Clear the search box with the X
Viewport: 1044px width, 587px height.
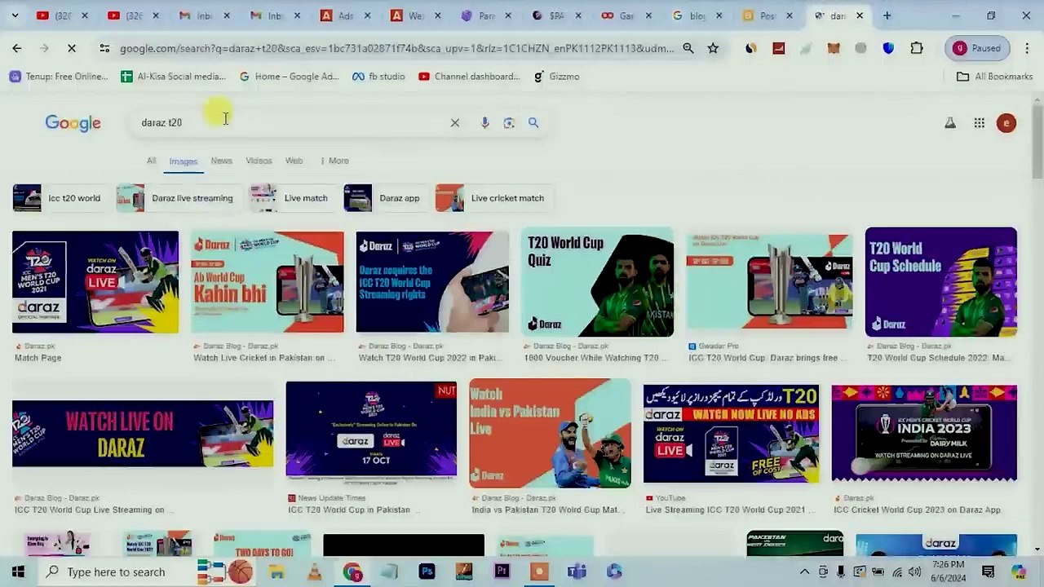pyautogui.click(x=455, y=123)
